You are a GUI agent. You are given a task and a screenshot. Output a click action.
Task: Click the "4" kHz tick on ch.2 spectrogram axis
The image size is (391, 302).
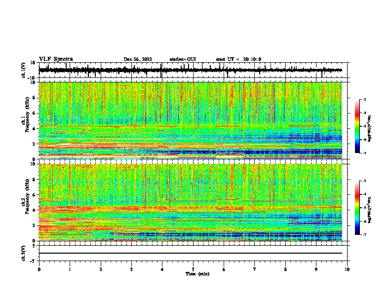coord(34,210)
